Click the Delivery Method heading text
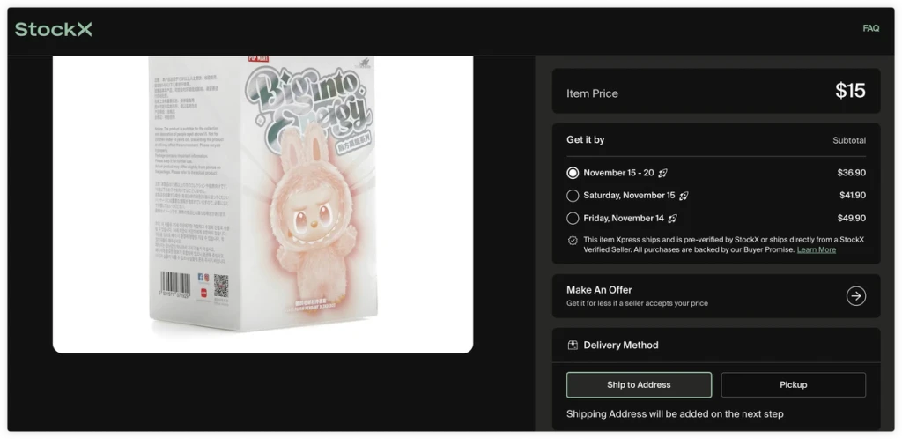 coord(621,346)
